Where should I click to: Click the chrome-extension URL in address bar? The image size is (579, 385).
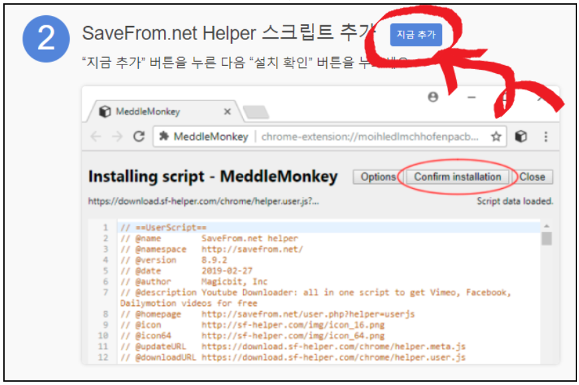click(370, 137)
